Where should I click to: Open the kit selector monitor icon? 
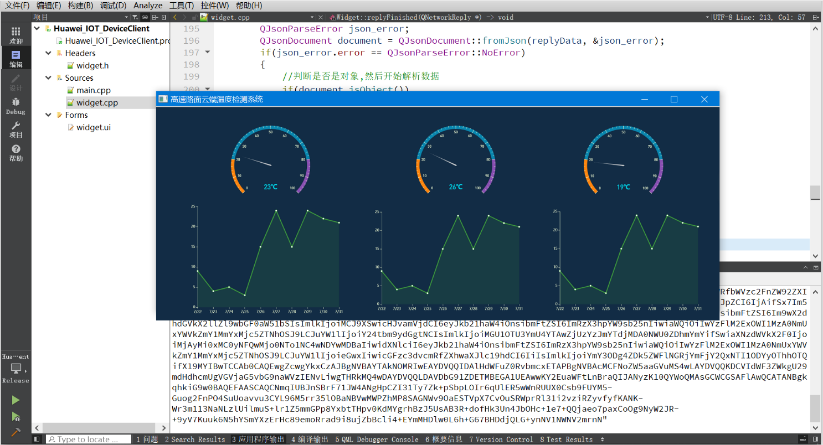(16, 368)
